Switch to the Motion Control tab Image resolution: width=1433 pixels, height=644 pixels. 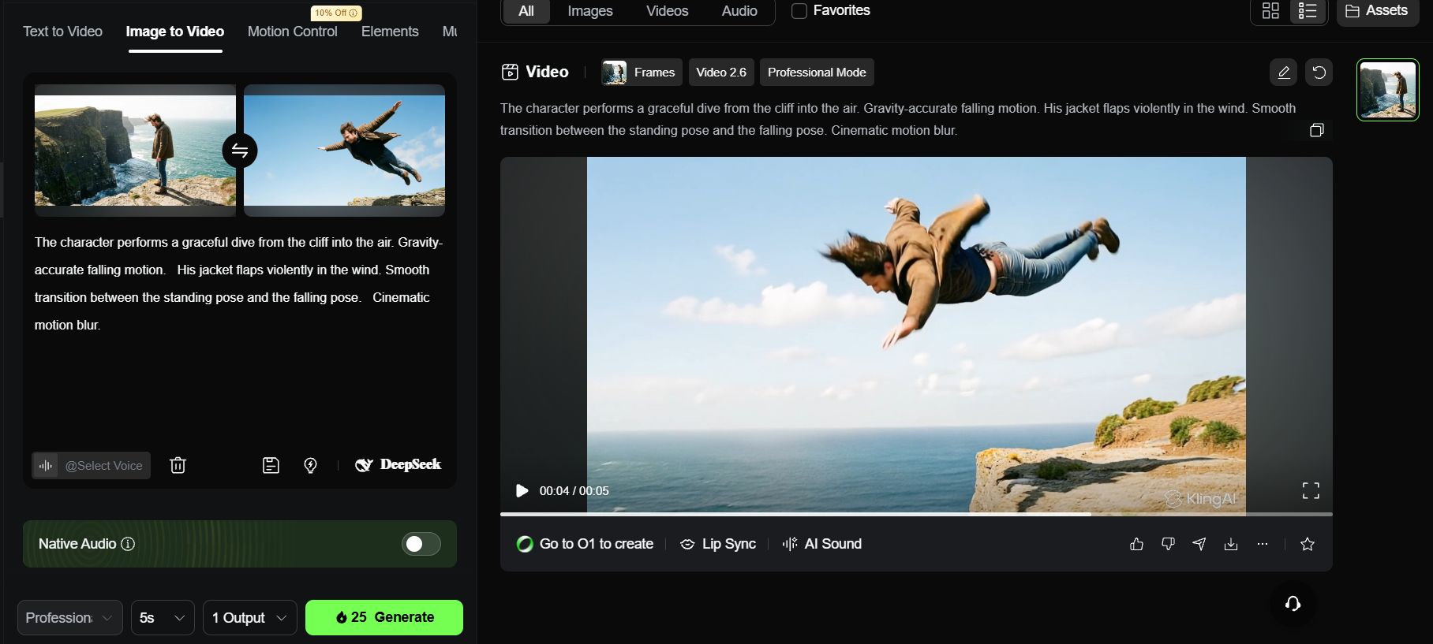point(292,32)
